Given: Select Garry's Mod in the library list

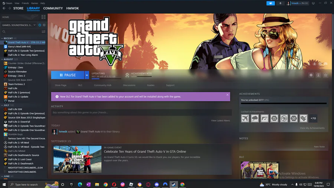Looking at the screenshot, I should pos(19,46).
